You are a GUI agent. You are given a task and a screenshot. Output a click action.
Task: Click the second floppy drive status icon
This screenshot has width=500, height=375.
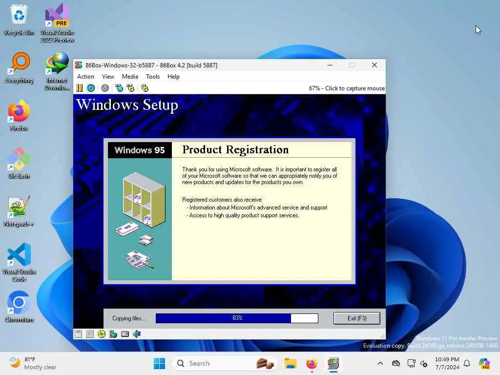(x=90, y=334)
